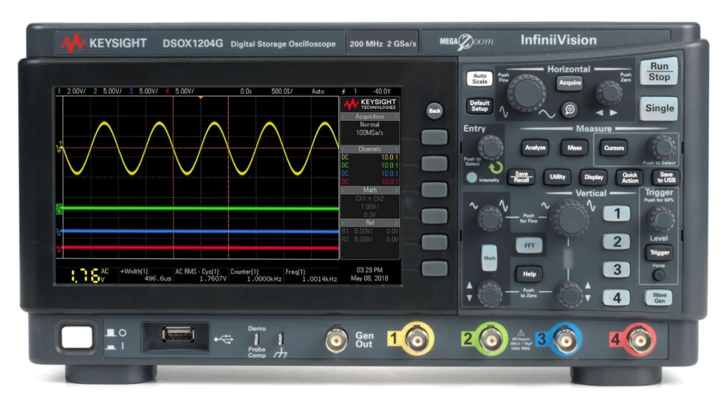Click the Auto Scale button
Image resolution: width=726 pixels, height=408 pixels.
tap(480, 79)
